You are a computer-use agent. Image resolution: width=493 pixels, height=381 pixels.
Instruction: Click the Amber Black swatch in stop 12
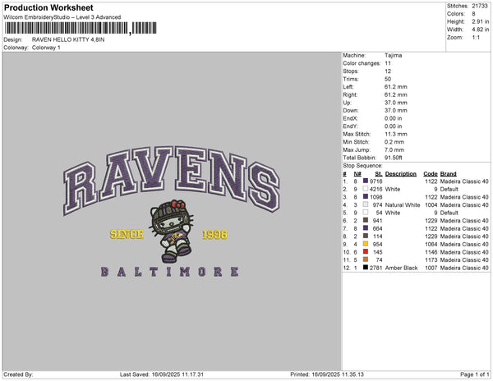[366, 267]
